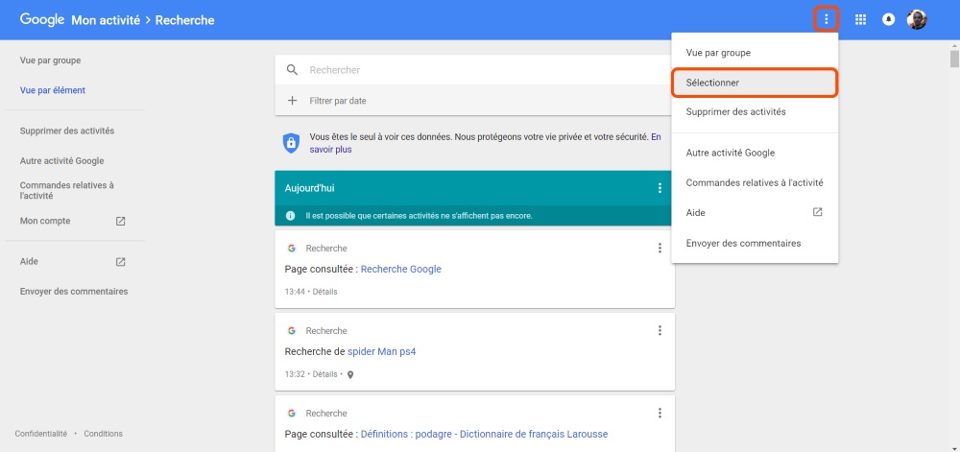Open the Conditions footer link
960x452 pixels.
(103, 434)
